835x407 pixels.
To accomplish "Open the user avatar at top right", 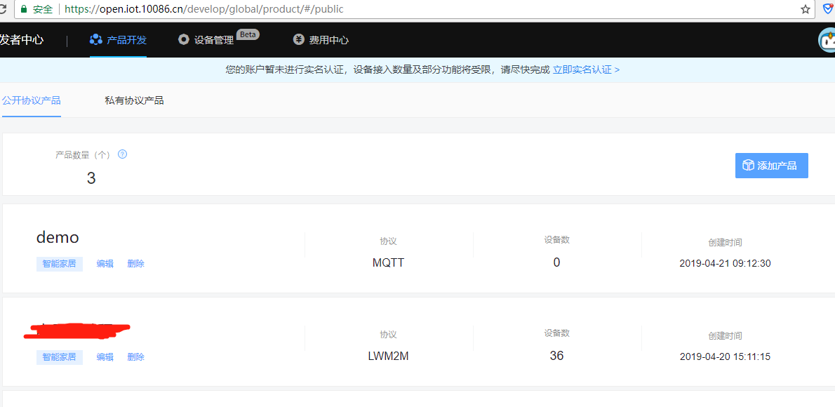I will point(827,40).
